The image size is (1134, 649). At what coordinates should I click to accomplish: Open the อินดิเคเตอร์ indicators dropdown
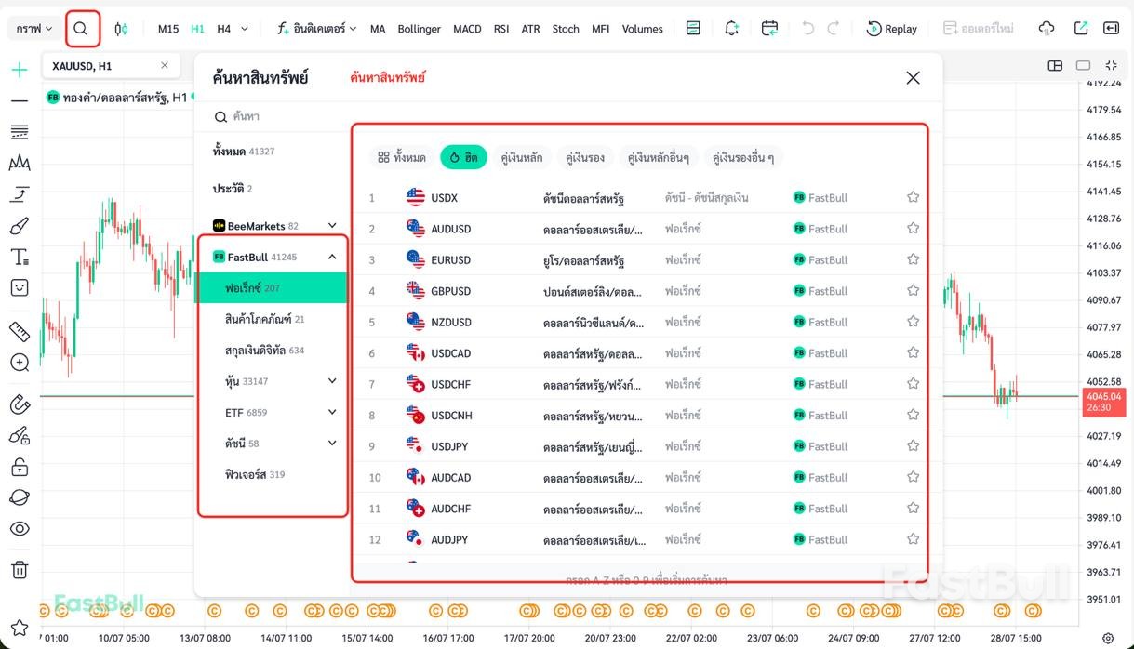click(x=317, y=29)
